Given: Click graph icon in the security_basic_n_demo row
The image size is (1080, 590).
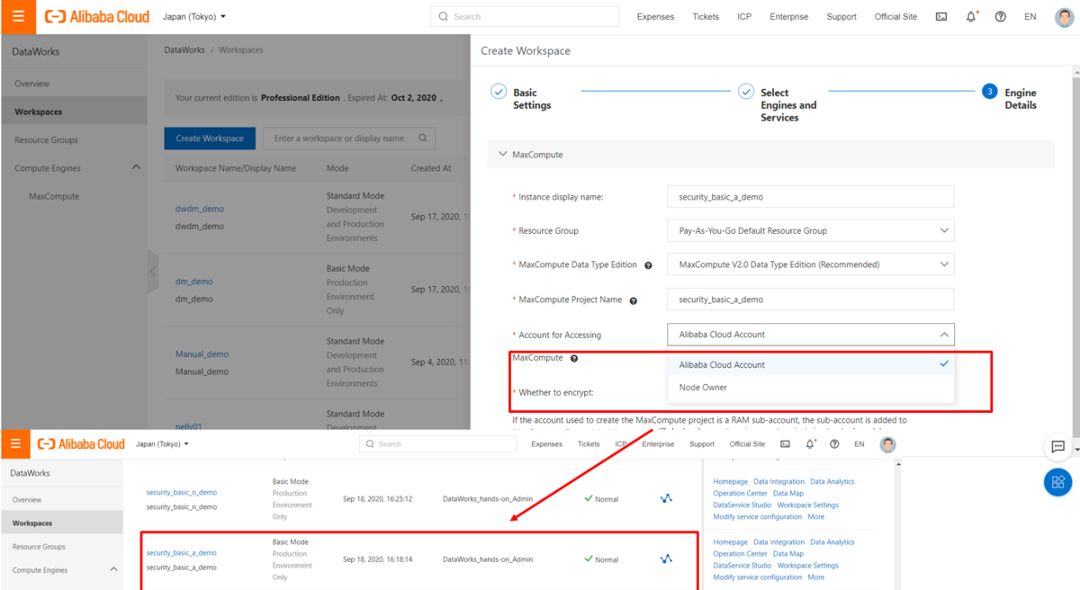Looking at the screenshot, I should 666,498.
